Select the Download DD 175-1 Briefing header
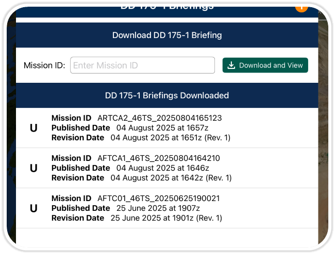Image resolution: width=335 pixels, height=254 pixels. pyautogui.click(x=167, y=35)
